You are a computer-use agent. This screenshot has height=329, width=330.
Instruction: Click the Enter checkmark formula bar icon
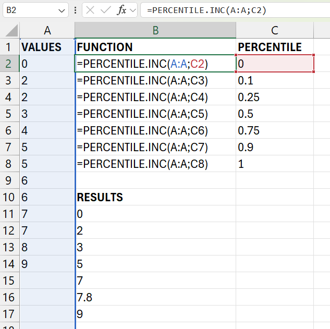coord(106,10)
